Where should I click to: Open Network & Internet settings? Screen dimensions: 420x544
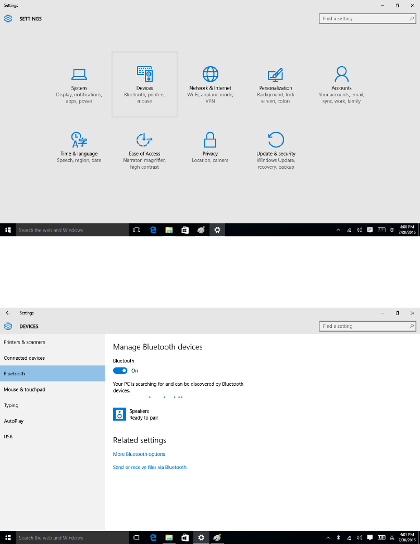tap(210, 85)
